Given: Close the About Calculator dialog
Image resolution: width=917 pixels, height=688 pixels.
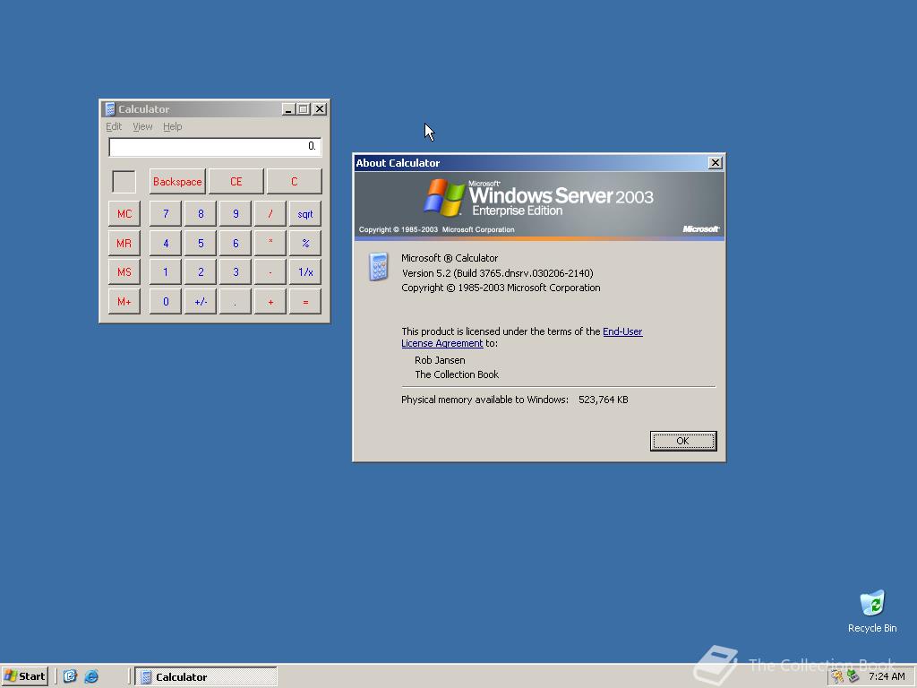Looking at the screenshot, I should [715, 163].
